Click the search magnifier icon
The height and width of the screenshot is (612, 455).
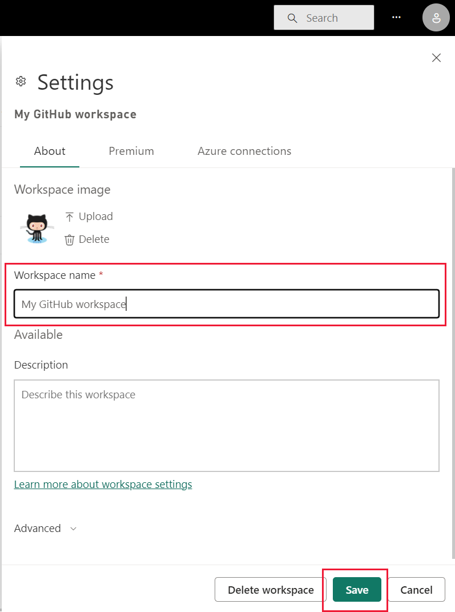coord(292,18)
